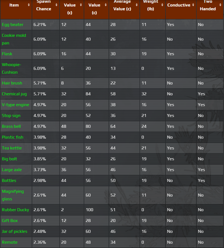Open the Egg beater item link
224x248 pixels.
click(x=13, y=25)
